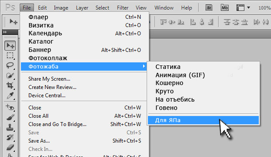Select the Brush tool
271x157 pixels.
pyautogui.click(x=10, y=117)
